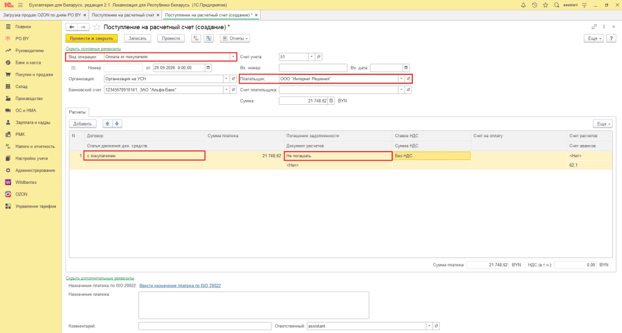Add document to favorites with star icon

tap(97, 27)
